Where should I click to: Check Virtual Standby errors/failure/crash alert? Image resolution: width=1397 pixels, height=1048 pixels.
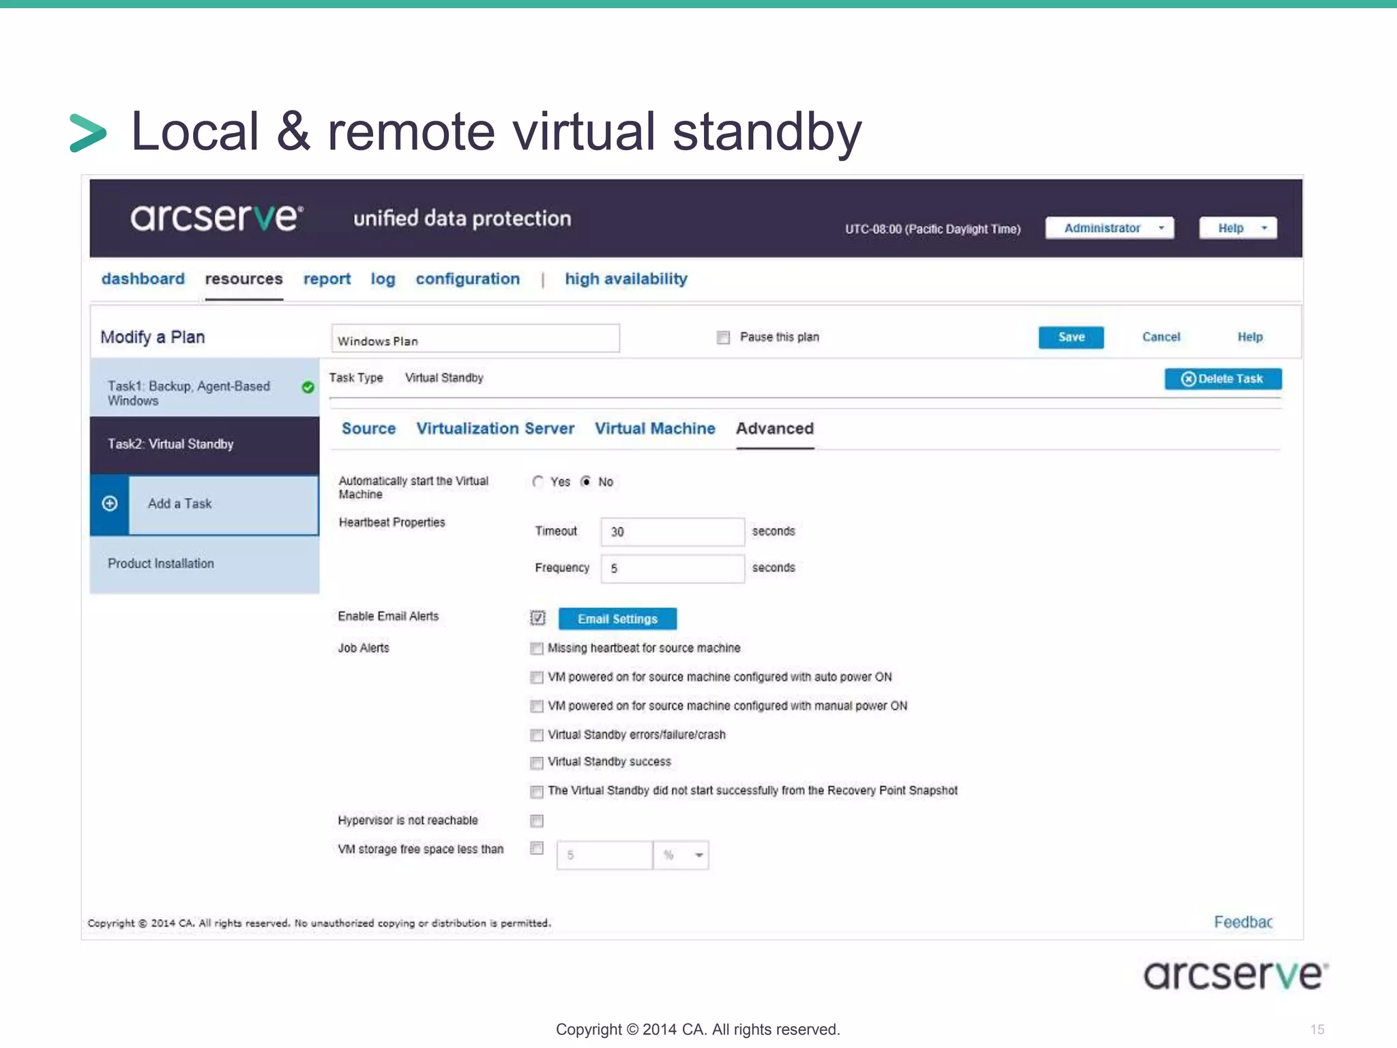(537, 735)
